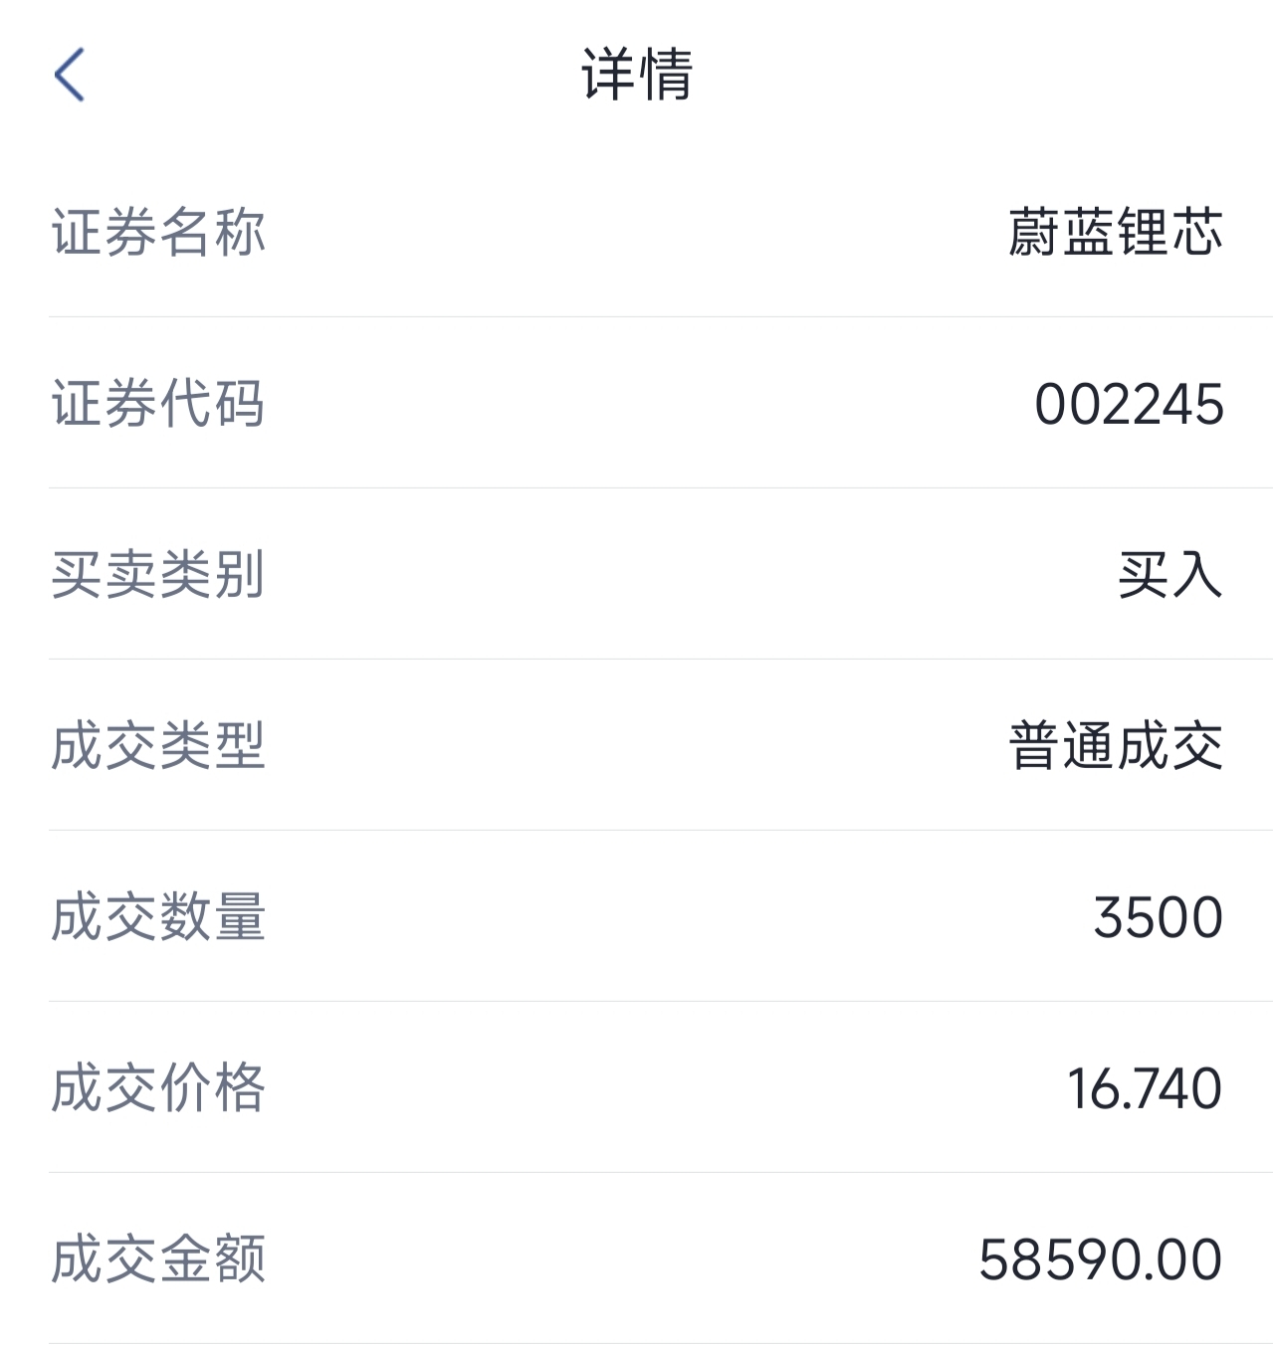Select the stock code 002245
This screenshot has height=1348, width=1273.
point(1129,404)
